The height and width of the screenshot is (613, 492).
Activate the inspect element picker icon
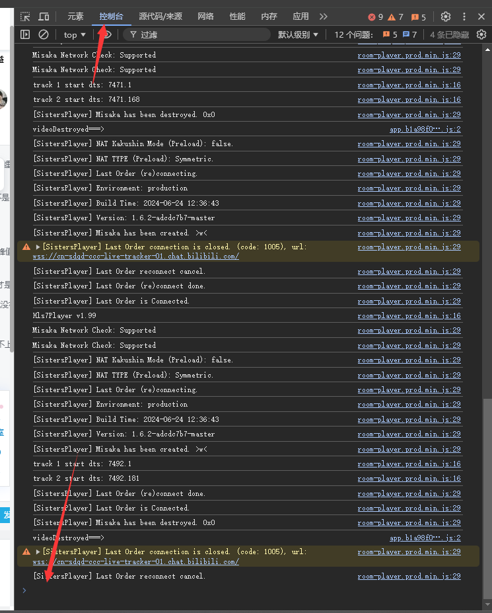(x=25, y=17)
